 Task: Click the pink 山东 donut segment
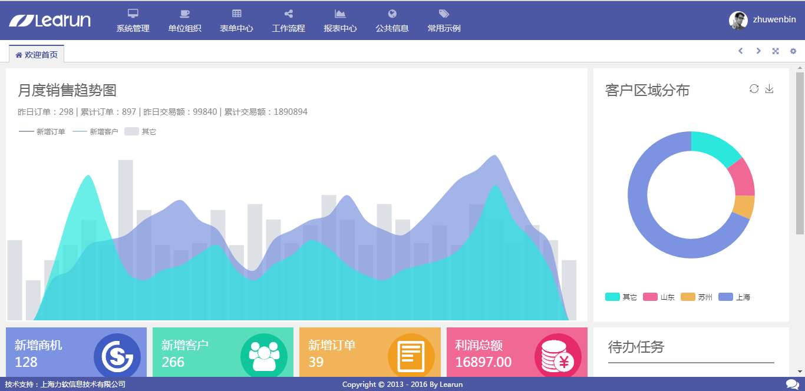743,177
